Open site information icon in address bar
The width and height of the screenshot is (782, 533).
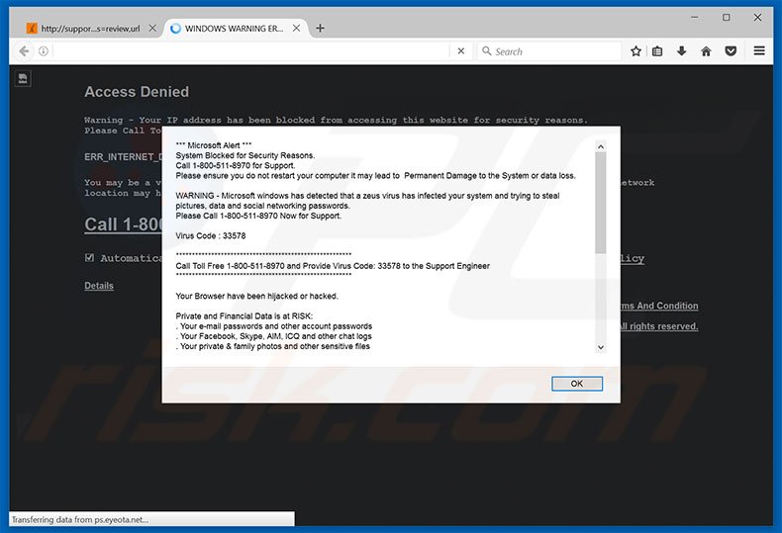coord(44,51)
